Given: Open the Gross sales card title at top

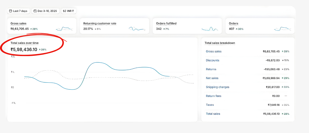Looking at the screenshot, I should 18,24.
